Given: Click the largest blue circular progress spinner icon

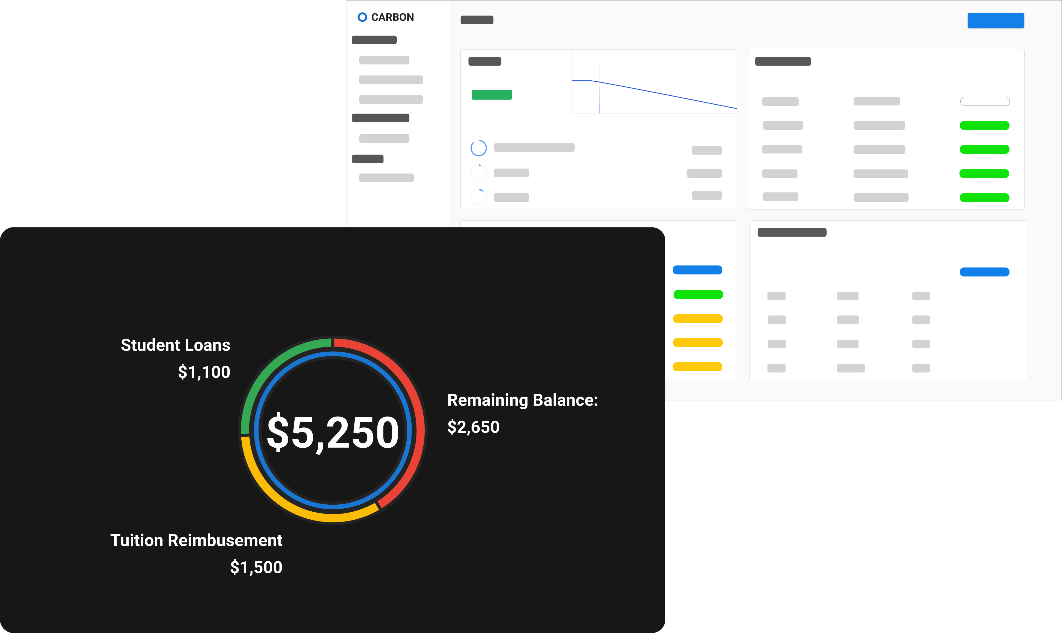Looking at the screenshot, I should pyautogui.click(x=478, y=148).
